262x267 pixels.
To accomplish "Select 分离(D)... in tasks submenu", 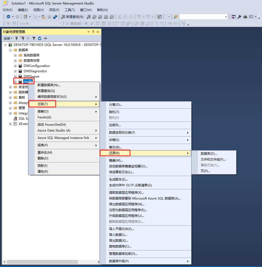I will coord(146,105).
